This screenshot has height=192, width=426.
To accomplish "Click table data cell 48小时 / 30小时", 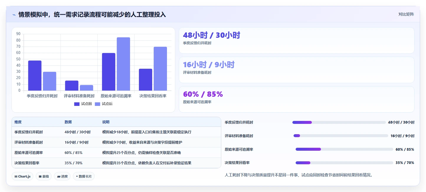I will (78, 132).
